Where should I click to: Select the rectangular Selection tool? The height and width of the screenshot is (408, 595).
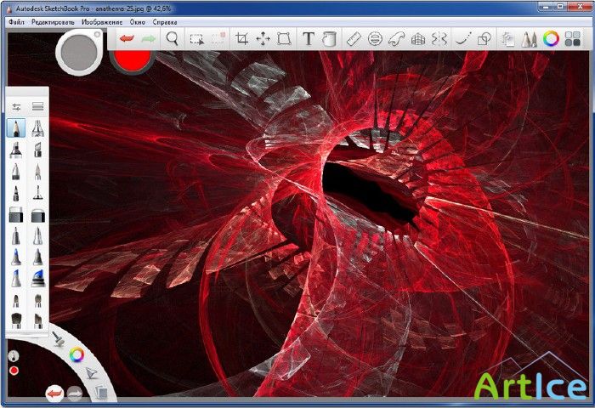pyautogui.click(x=197, y=39)
